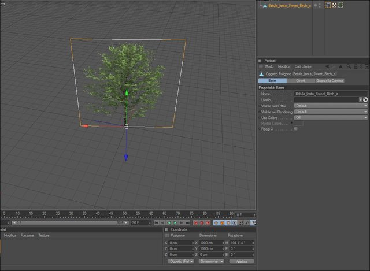Open the Visibile nell'Editor dropdown
Viewport: 370px width, 271px height.
click(331, 106)
